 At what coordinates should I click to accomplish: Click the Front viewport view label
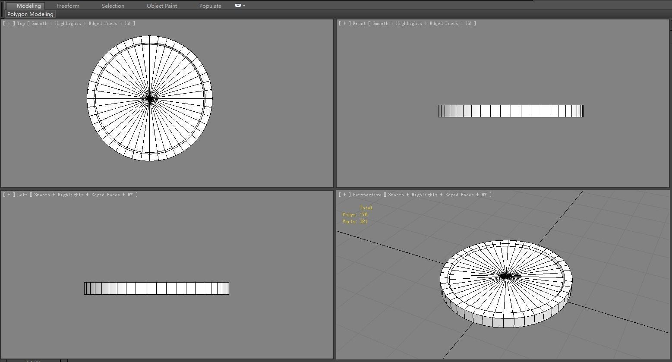pos(359,23)
